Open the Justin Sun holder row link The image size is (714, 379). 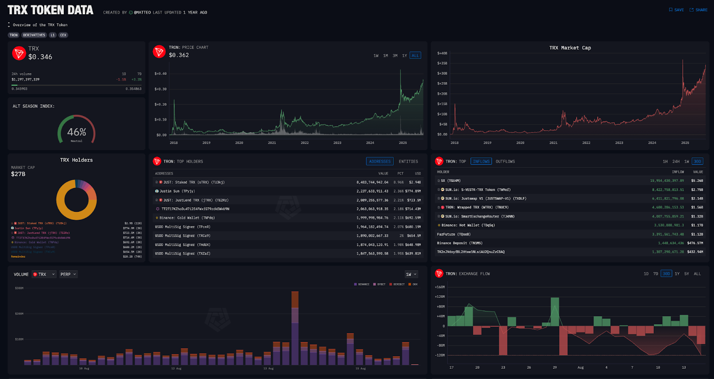(x=169, y=191)
